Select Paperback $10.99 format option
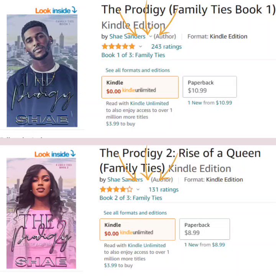Image resolution: width=276 pixels, height=276 pixels. pyautogui.click(x=210, y=87)
